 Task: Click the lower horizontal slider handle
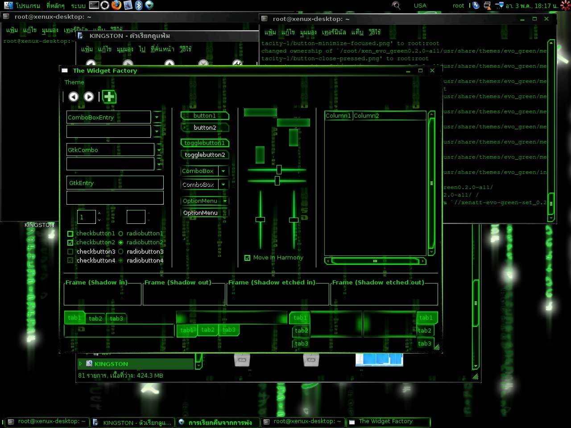point(277,181)
